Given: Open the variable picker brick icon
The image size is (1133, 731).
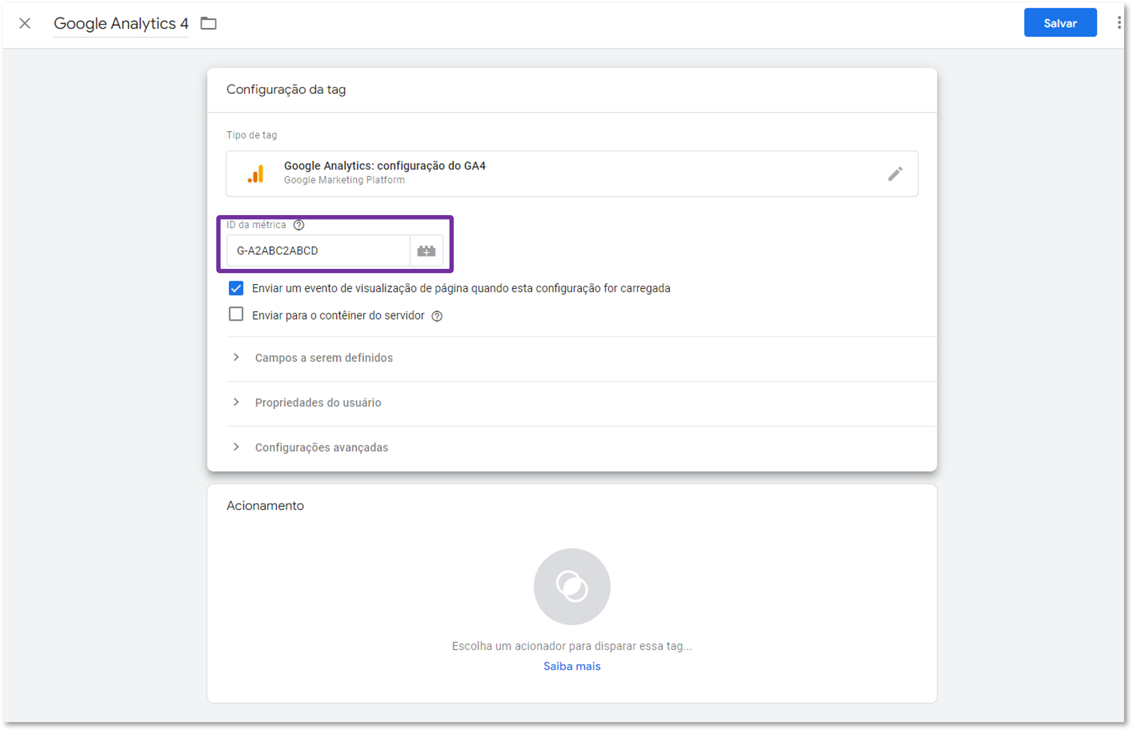Looking at the screenshot, I should (x=426, y=251).
